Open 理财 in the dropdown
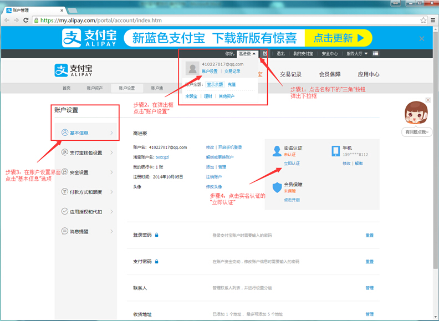Viewport: 439px width, 321px height. click(208, 96)
